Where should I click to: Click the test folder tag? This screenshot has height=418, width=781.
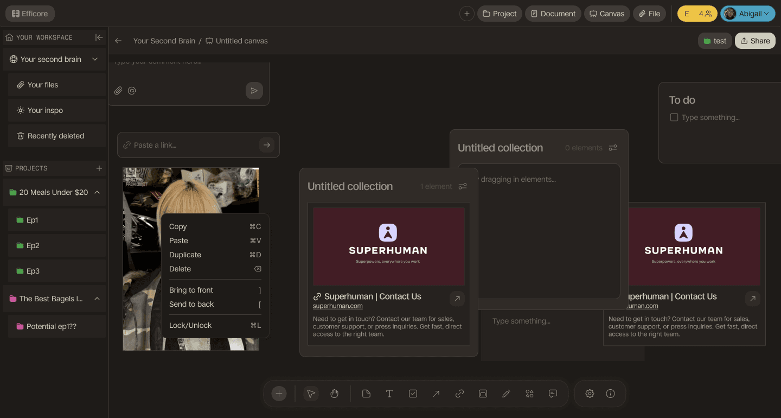pyautogui.click(x=715, y=41)
